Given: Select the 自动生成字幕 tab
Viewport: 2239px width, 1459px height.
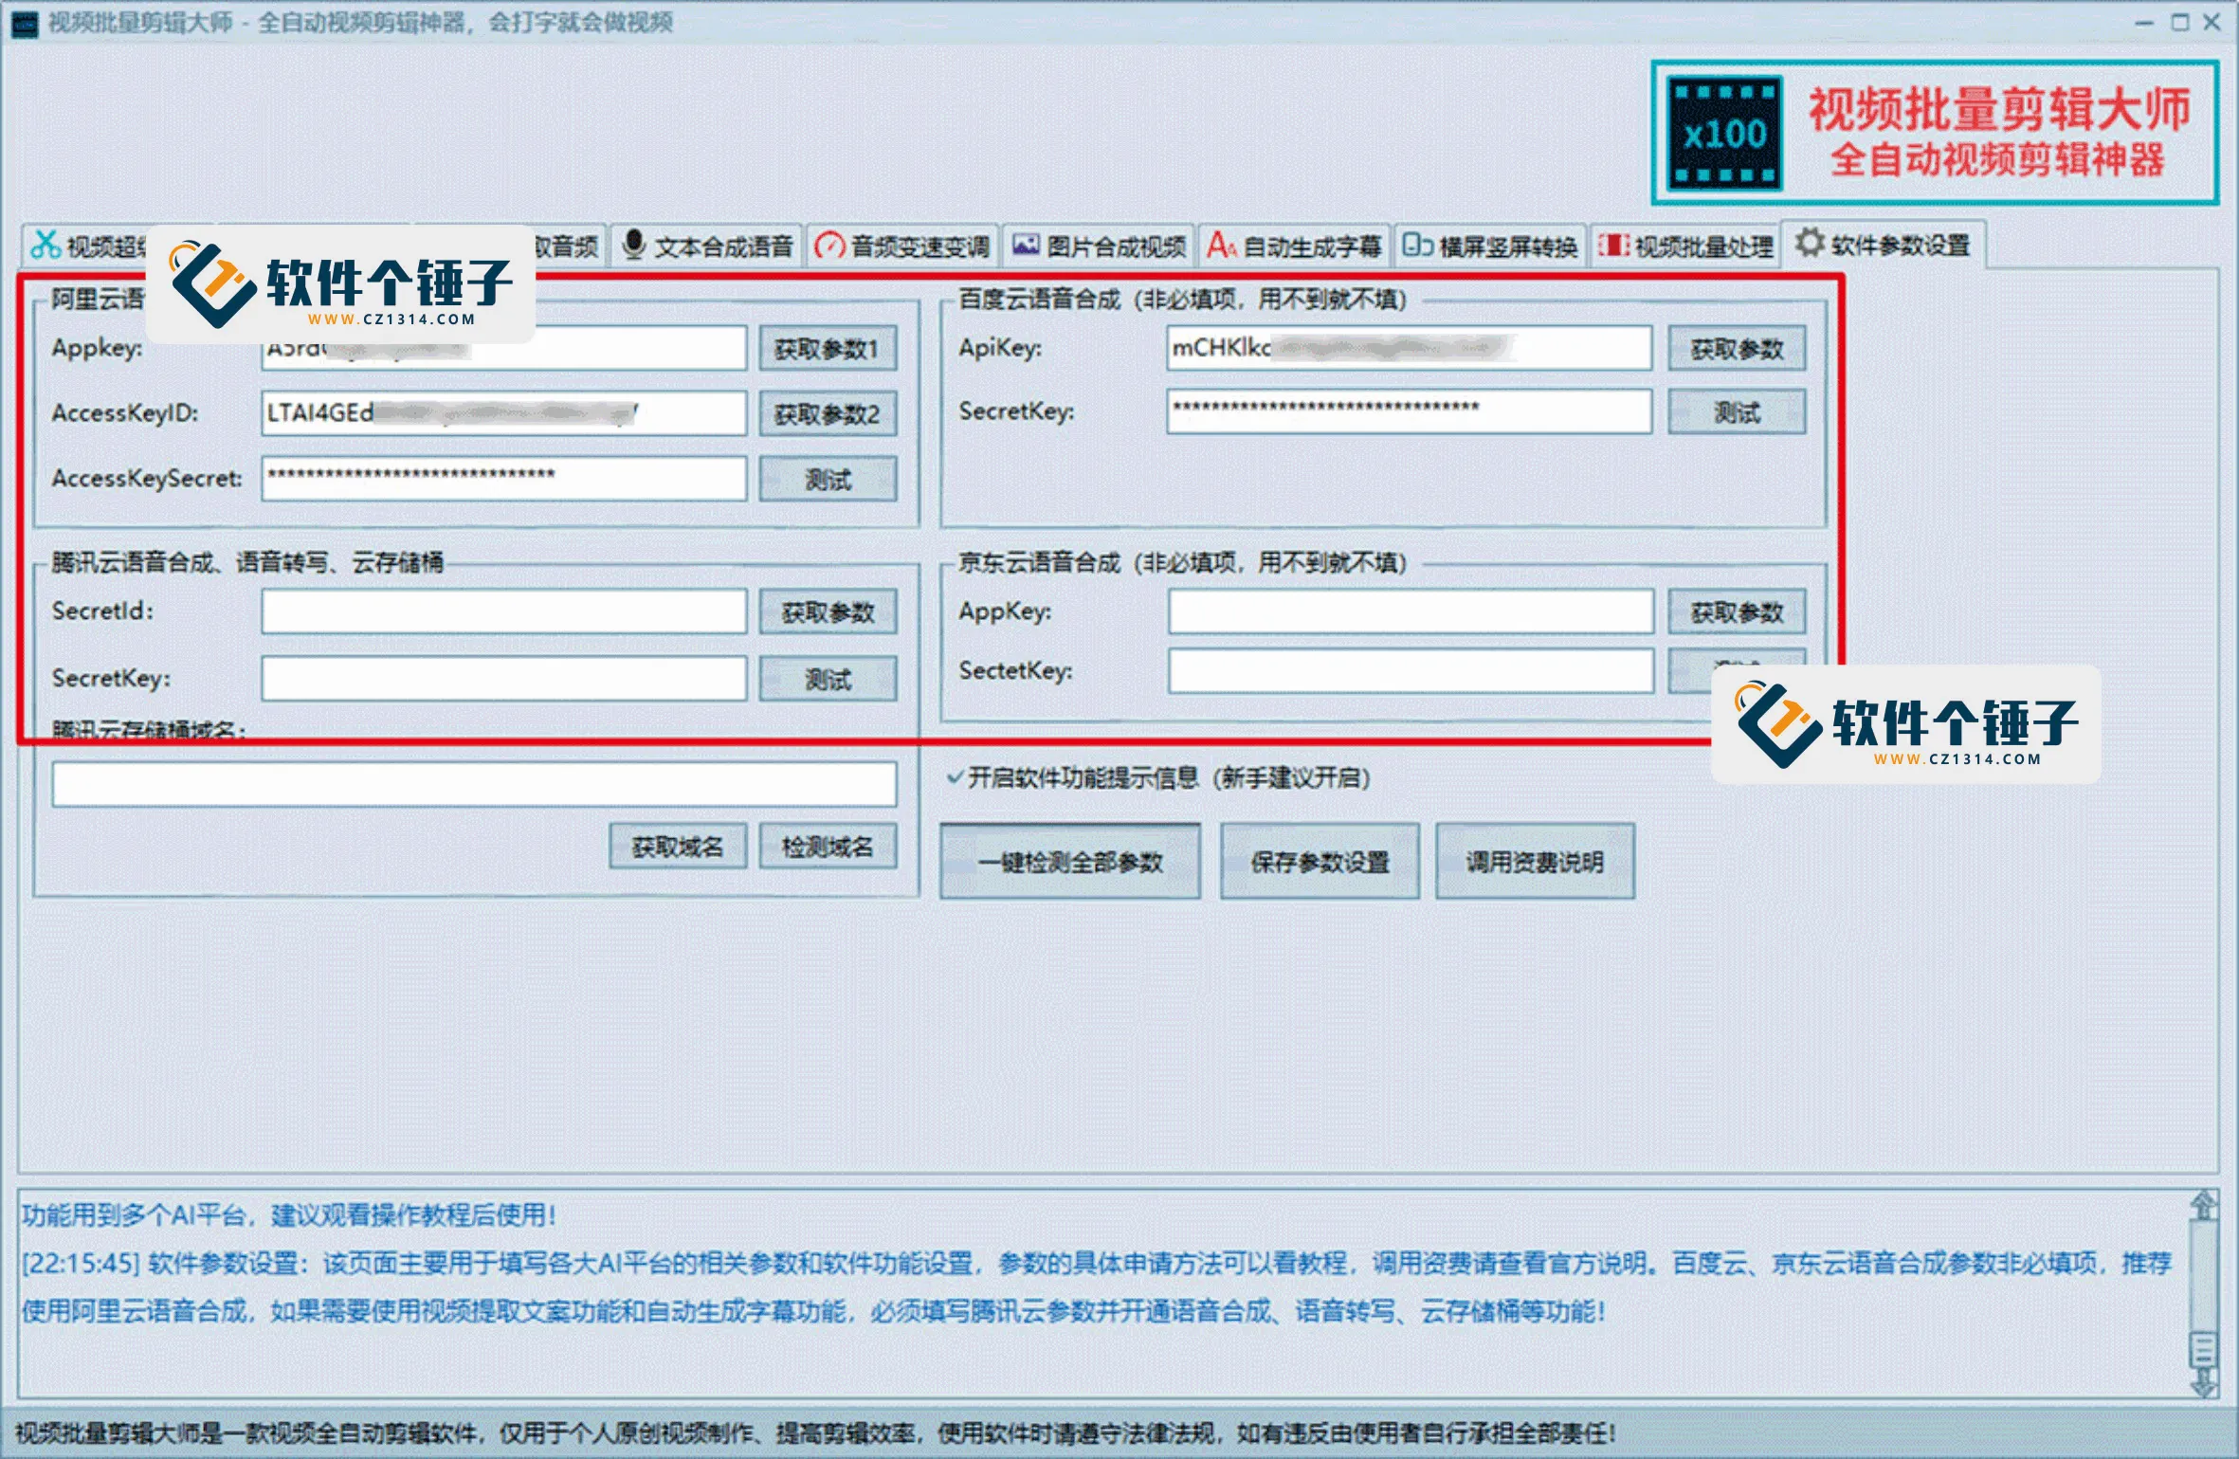Looking at the screenshot, I should 1295,246.
